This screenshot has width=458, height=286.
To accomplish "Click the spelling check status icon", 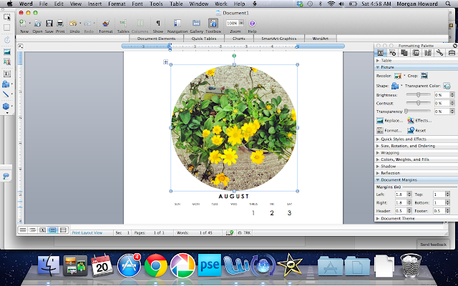I will pyautogui.click(x=230, y=232).
